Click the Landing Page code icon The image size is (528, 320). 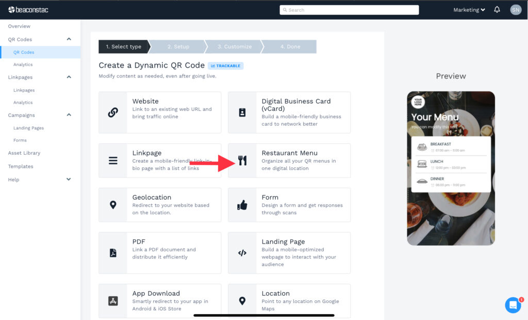(x=242, y=253)
